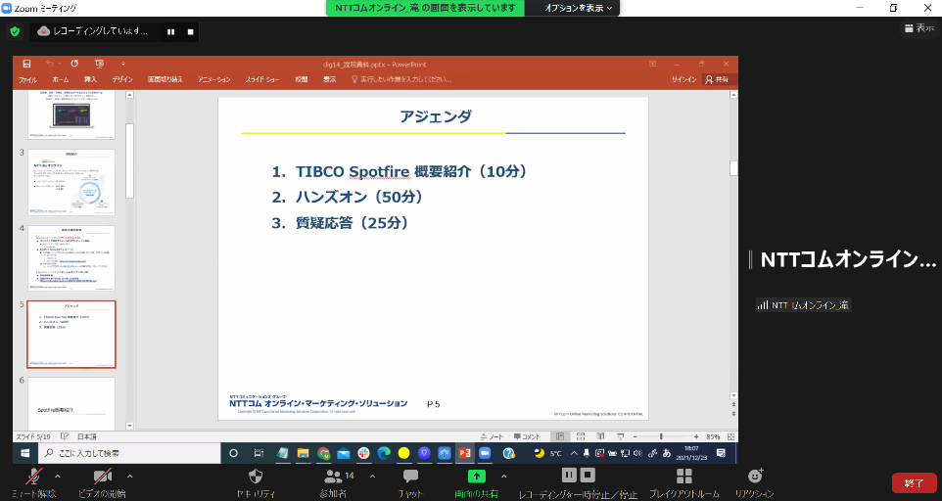Click Fit slide to window icon
This screenshot has width=942, height=501.
point(731,436)
